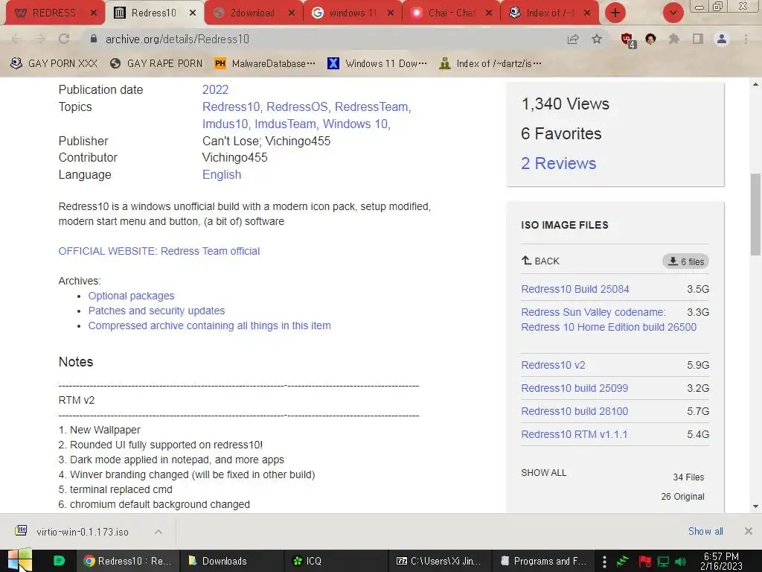This screenshot has width=762, height=572.
Task: Download Redress10 RTM v1.1.1 ISO
Action: (x=574, y=434)
